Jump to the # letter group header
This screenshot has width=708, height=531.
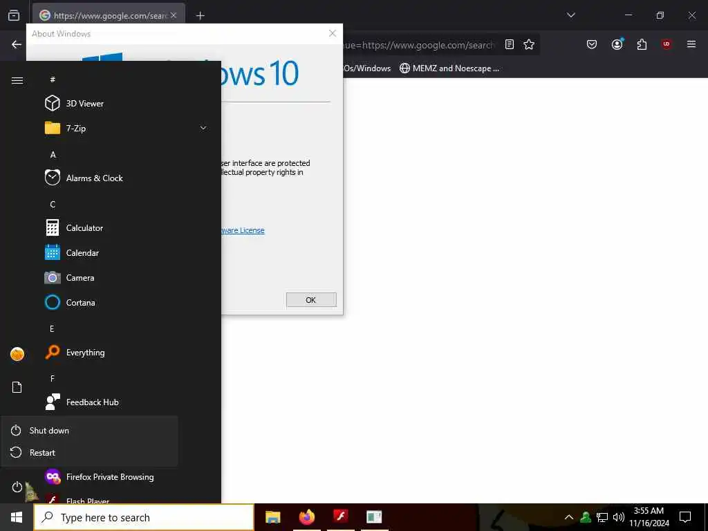tap(53, 80)
